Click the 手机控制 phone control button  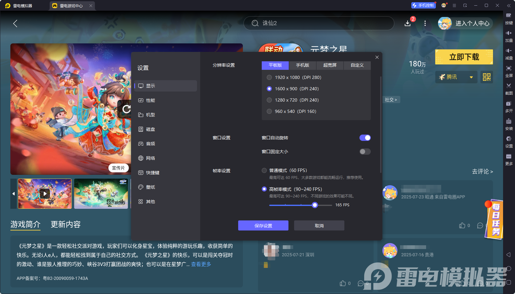click(x=424, y=5)
